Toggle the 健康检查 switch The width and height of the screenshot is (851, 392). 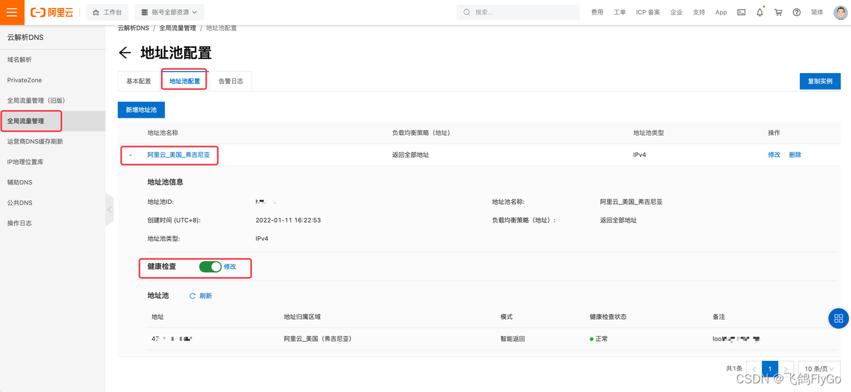(210, 266)
